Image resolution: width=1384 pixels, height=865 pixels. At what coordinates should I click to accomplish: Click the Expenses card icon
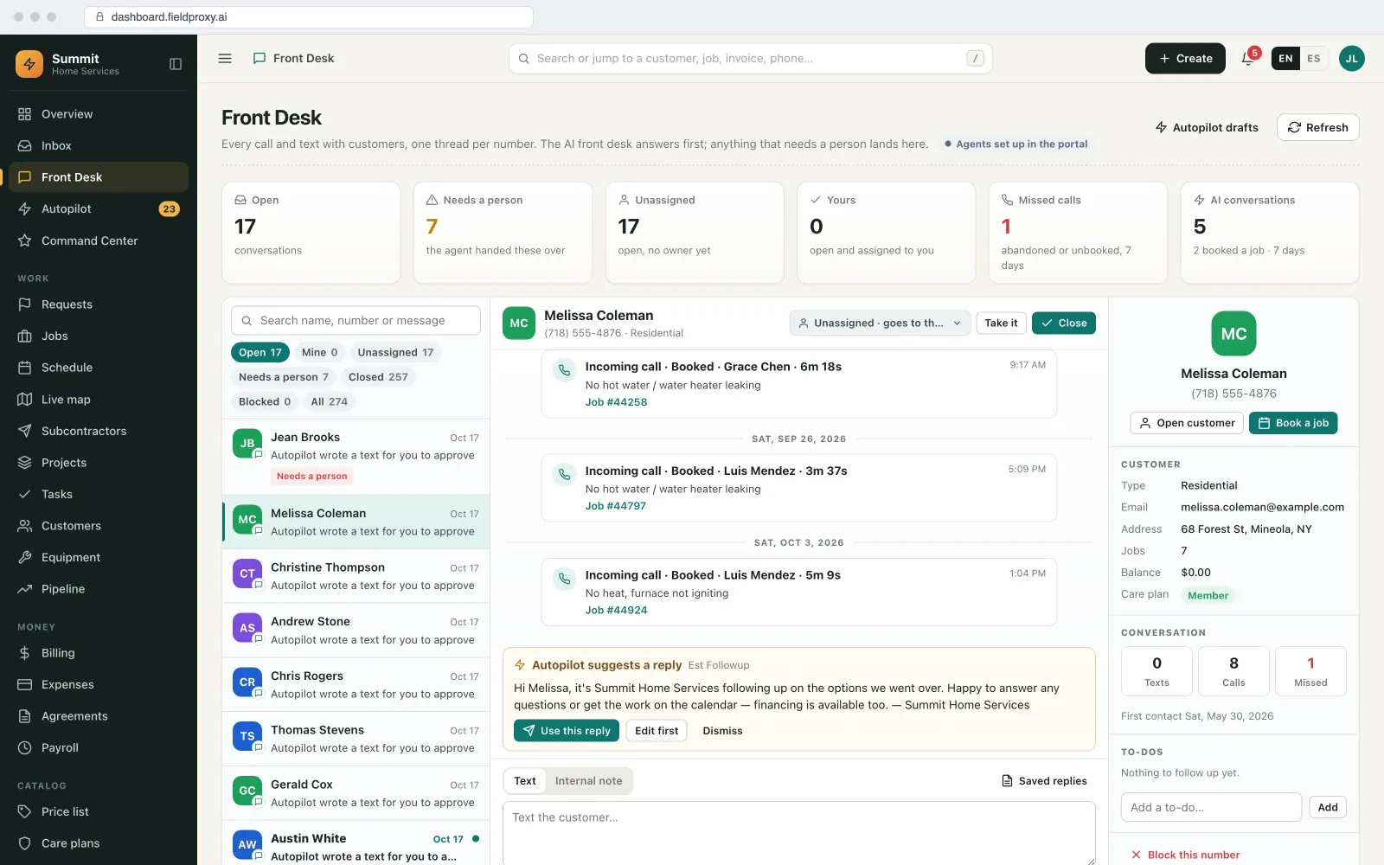pyautogui.click(x=25, y=685)
